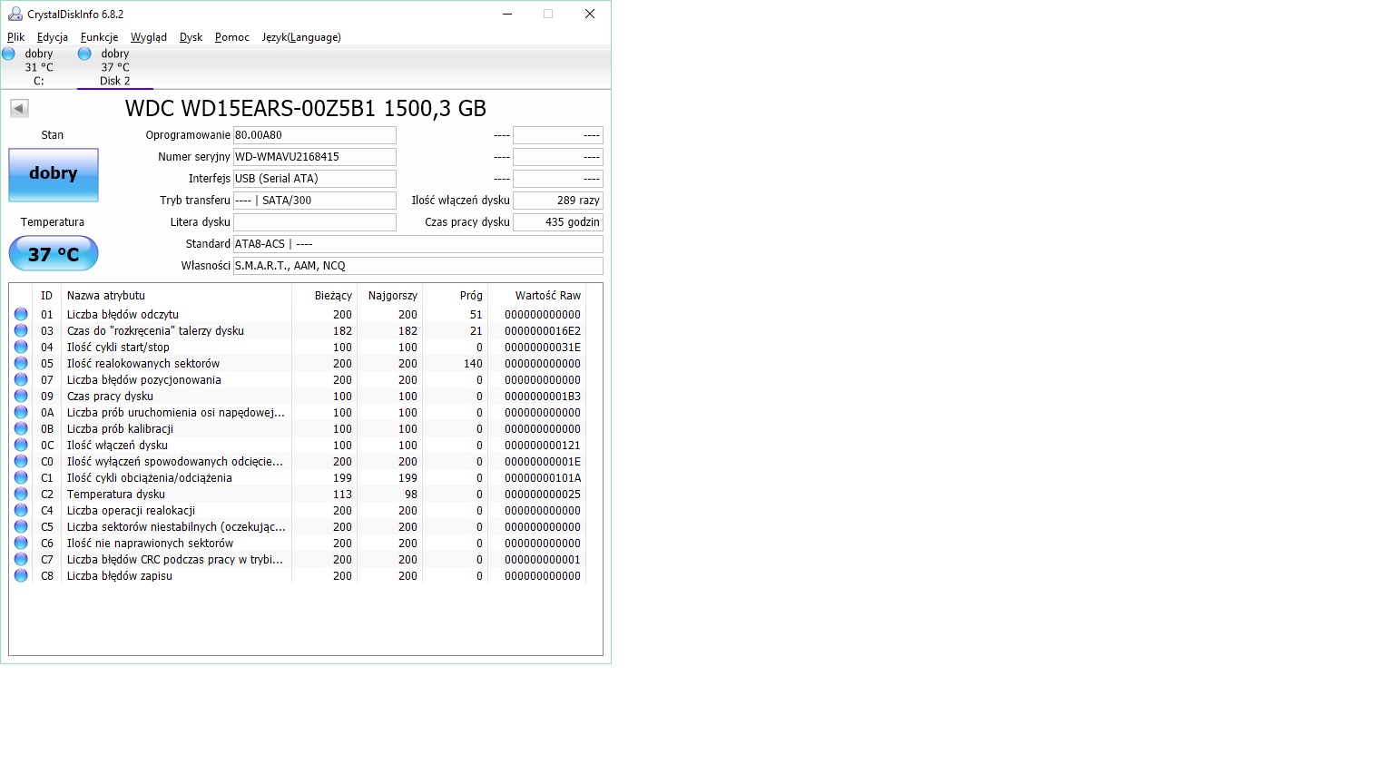Click the Oprogramowanie field showing 80.00A80
This screenshot has width=1394, height=784.
(315, 135)
